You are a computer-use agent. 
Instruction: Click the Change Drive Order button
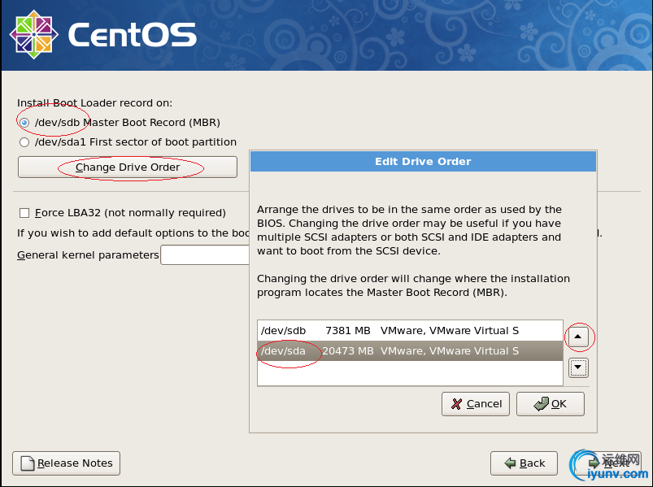click(x=128, y=167)
